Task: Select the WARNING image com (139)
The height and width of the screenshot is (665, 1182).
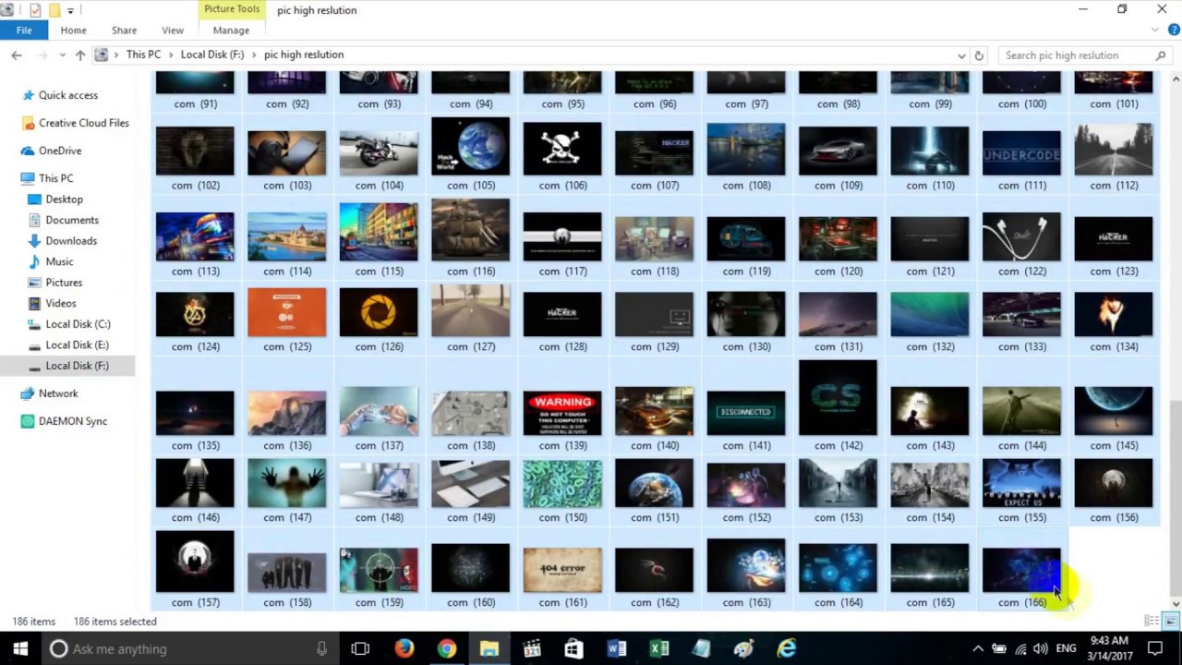Action: pyautogui.click(x=562, y=414)
